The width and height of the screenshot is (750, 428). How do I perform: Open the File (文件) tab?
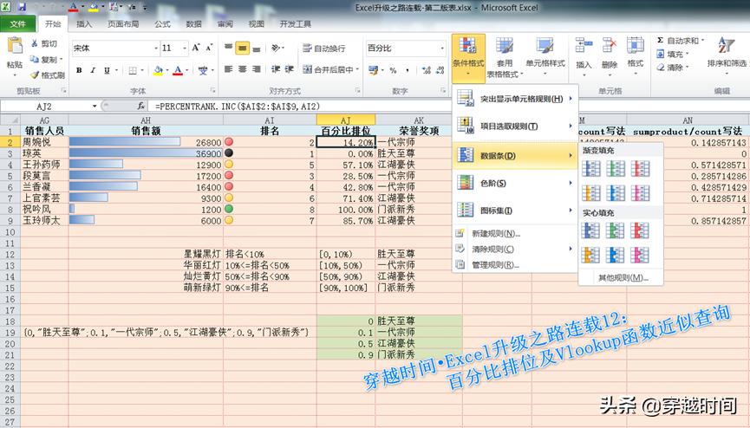coord(17,24)
